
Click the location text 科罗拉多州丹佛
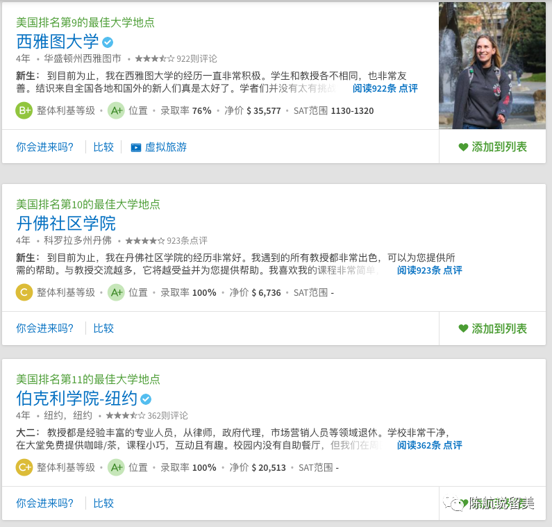point(78,240)
